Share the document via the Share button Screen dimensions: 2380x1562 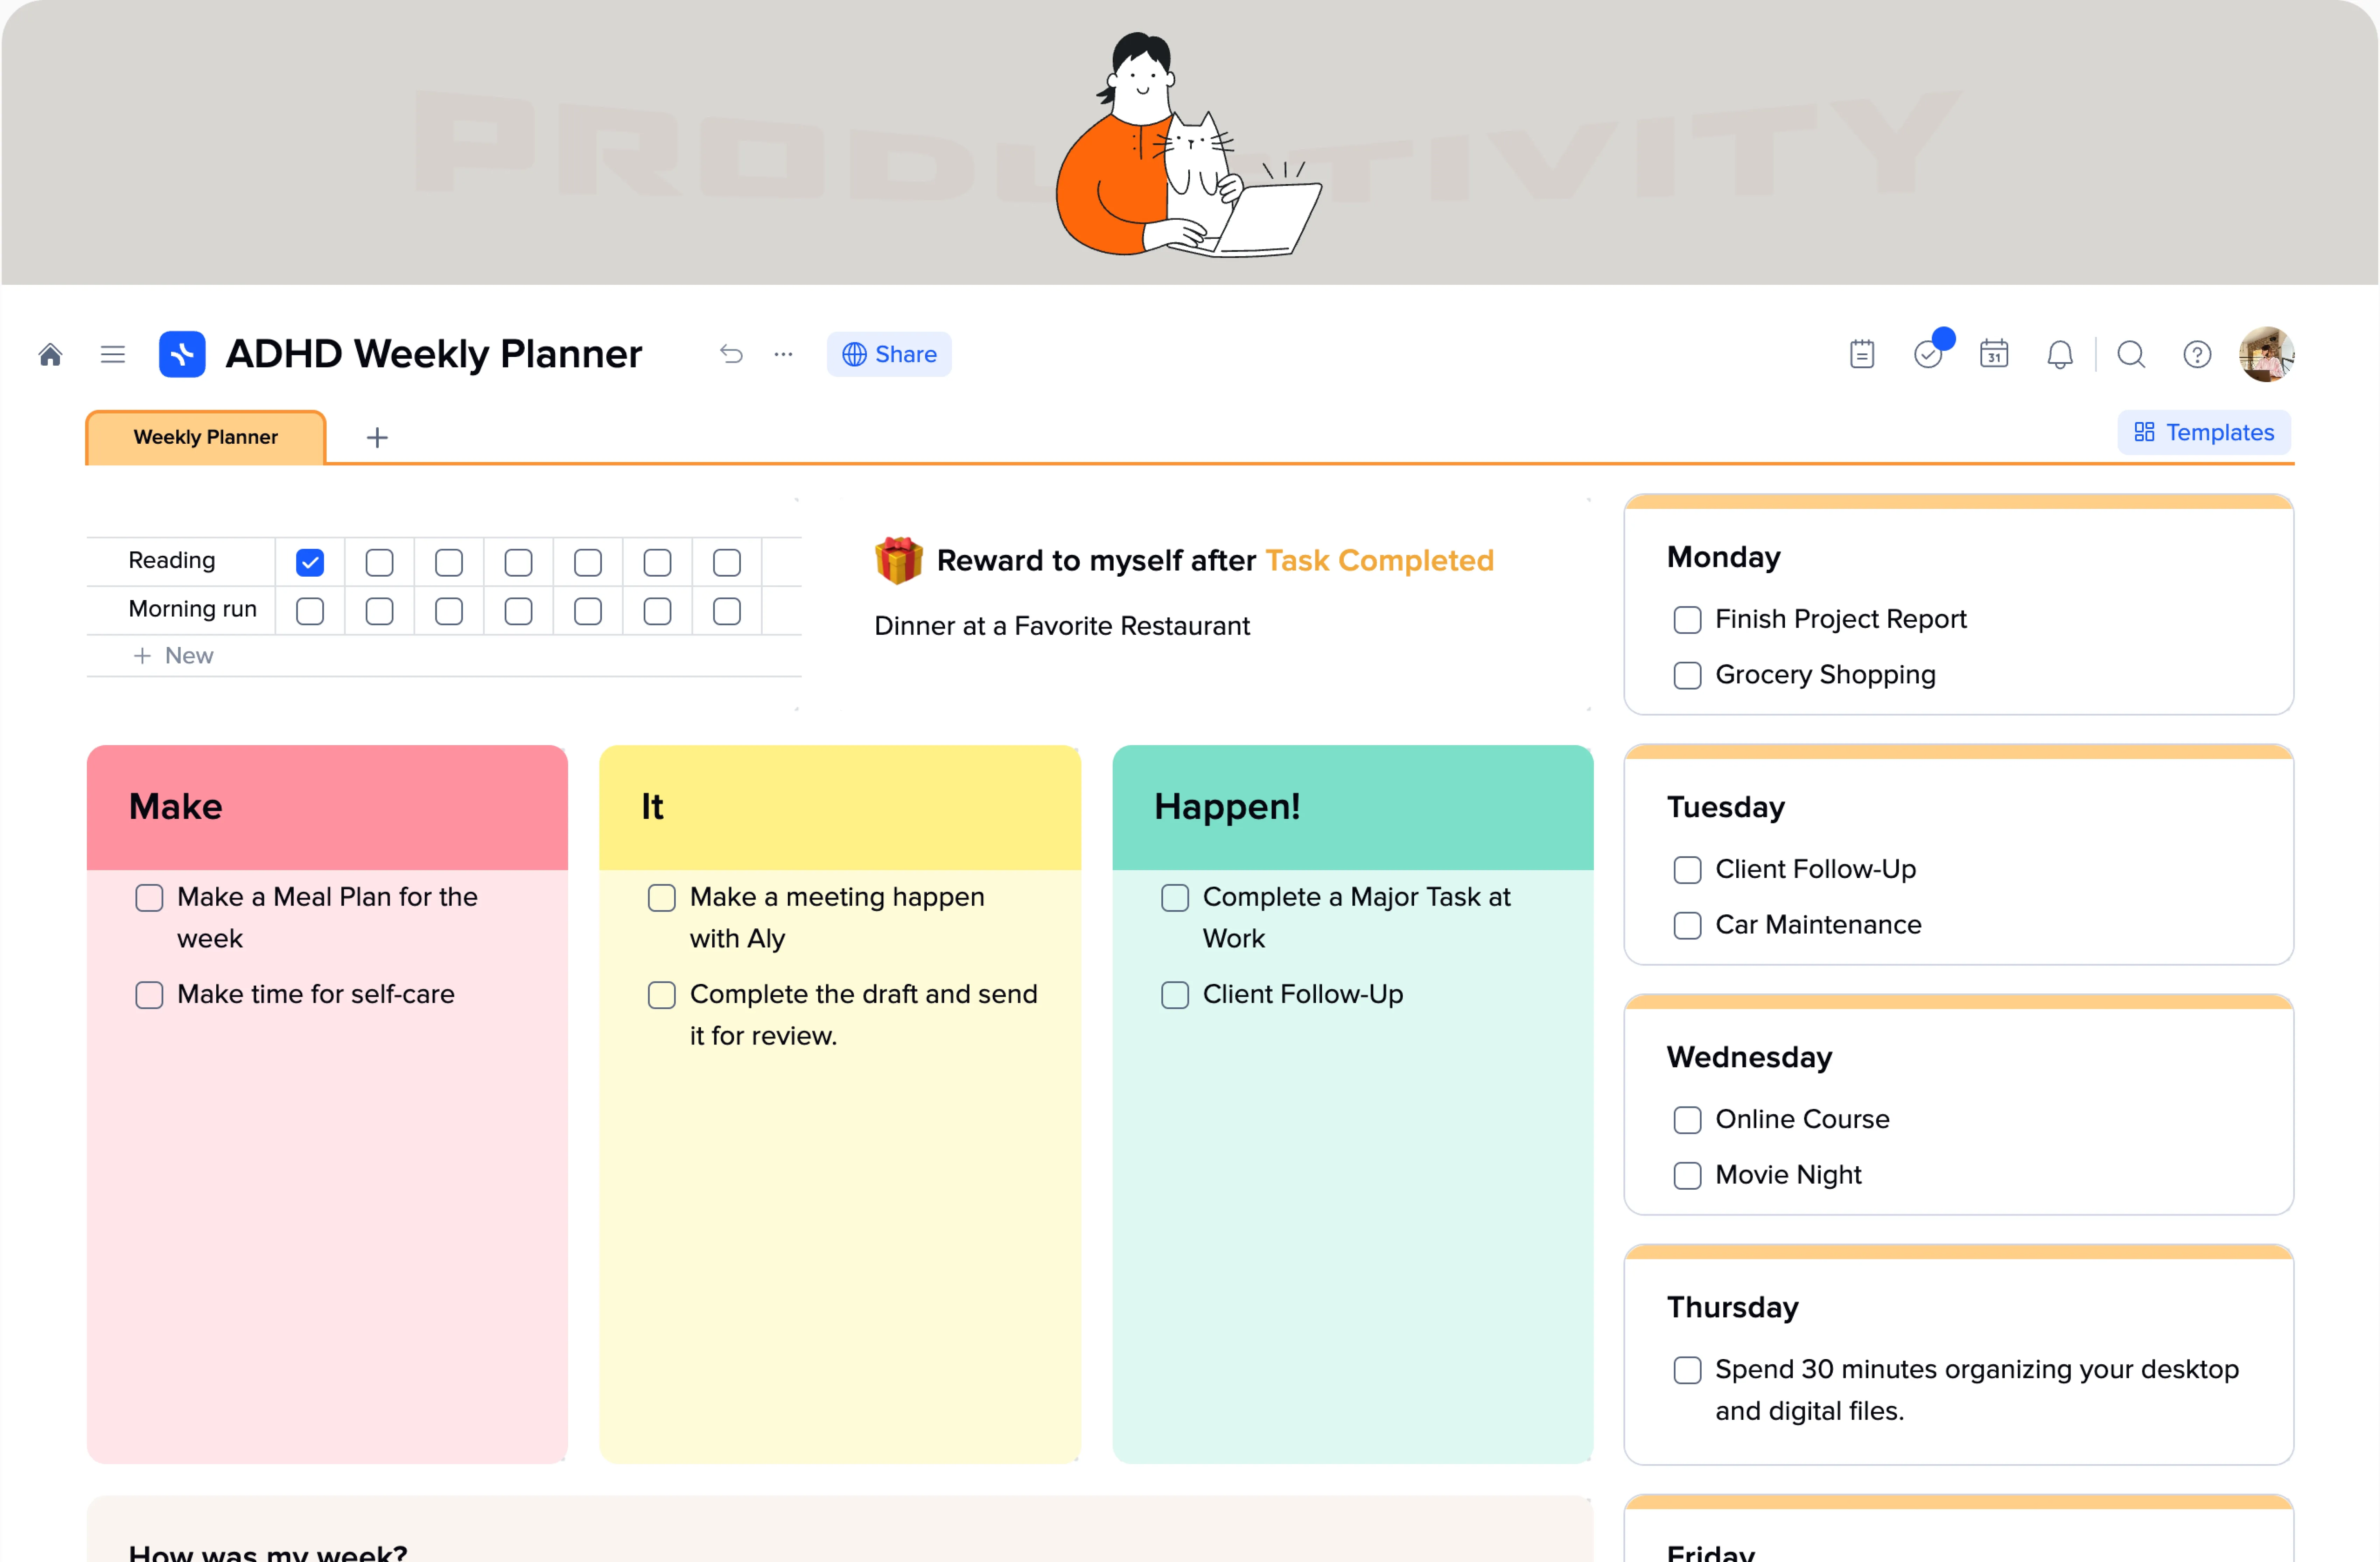coord(889,354)
